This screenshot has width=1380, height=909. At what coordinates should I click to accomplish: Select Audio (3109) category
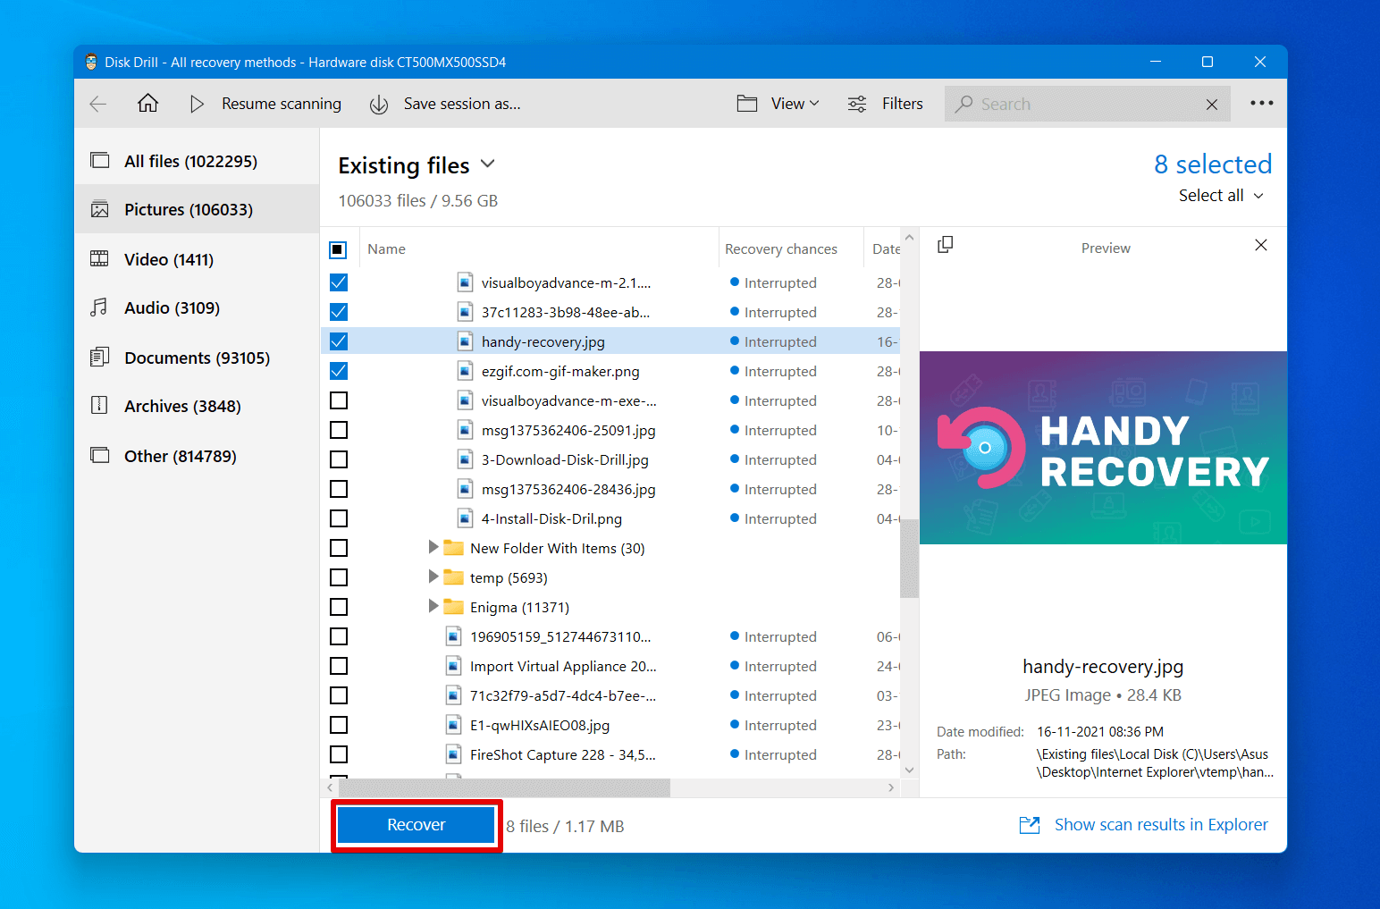(x=197, y=307)
